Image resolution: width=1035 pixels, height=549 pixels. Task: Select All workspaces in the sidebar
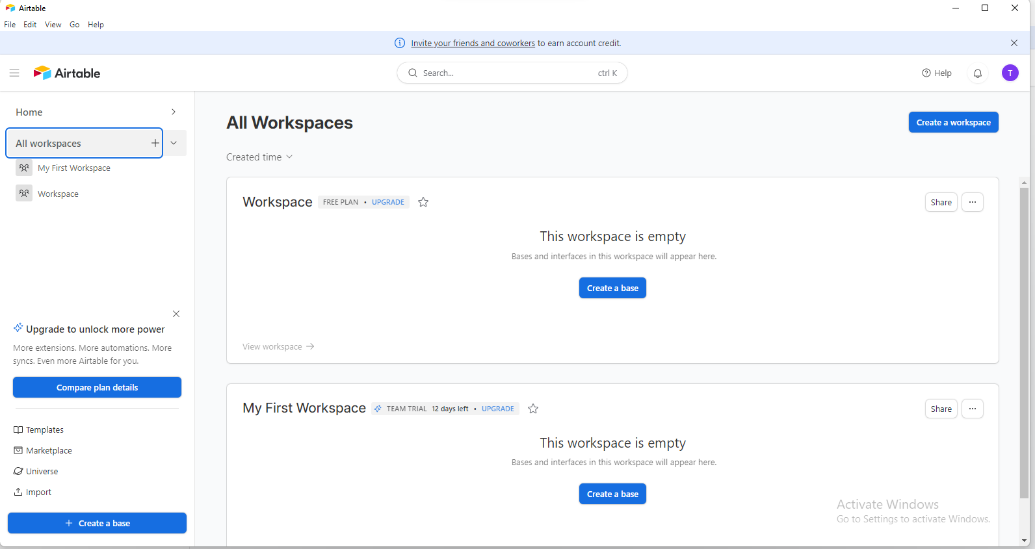tap(85, 143)
